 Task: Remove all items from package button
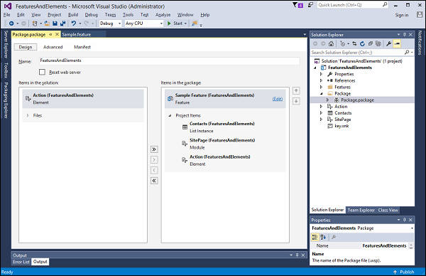click(x=154, y=181)
